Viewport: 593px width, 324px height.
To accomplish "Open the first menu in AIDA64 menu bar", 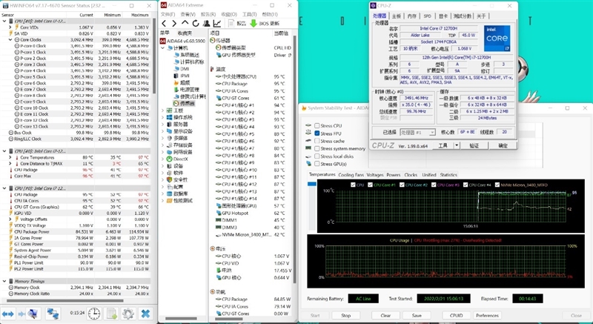I will tap(168, 14).
